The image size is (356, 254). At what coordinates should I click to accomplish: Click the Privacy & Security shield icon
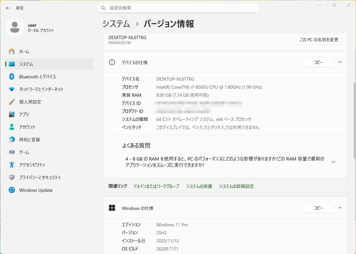tap(12, 178)
